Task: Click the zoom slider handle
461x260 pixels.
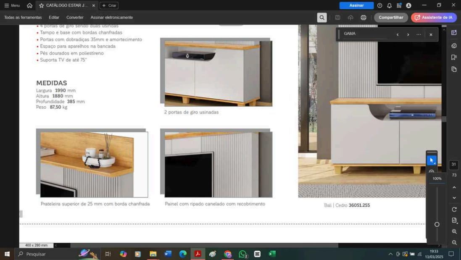Action: (437, 224)
